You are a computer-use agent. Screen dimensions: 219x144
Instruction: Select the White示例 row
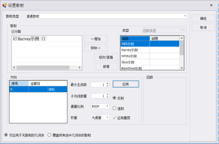[x=150, y=56]
